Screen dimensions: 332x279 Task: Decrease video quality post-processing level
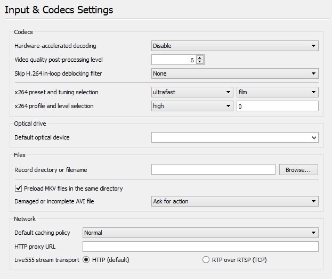(200, 62)
